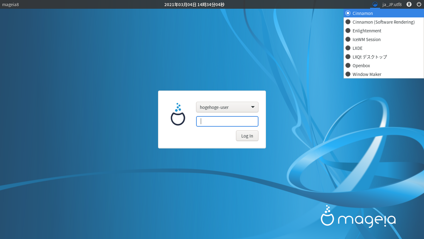424x239 pixels.
Task: Pick the Window Maker session
Action: coord(384,74)
